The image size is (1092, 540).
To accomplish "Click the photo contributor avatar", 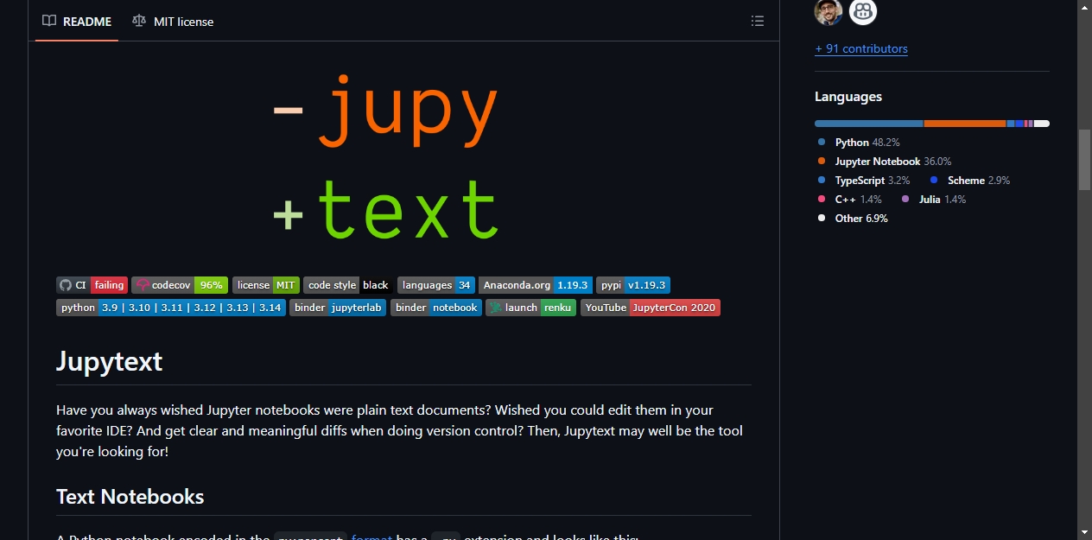I will pyautogui.click(x=829, y=11).
